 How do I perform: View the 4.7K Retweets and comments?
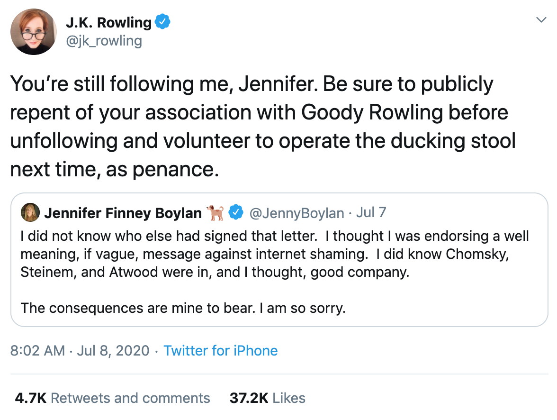[x=113, y=398]
